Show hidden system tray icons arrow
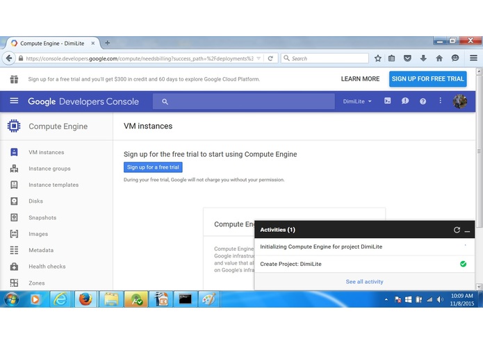Image resolution: width=483 pixels, height=343 pixels. (x=386, y=299)
